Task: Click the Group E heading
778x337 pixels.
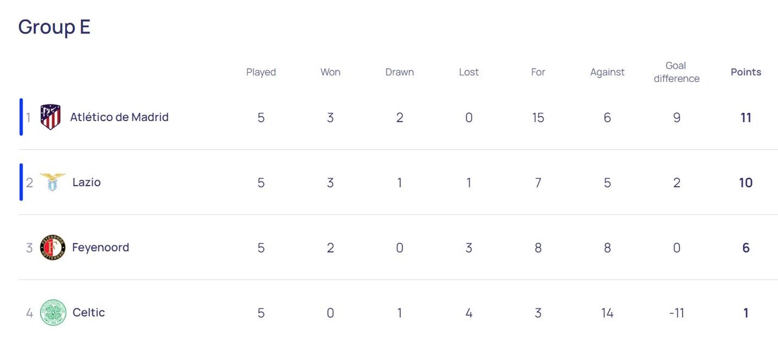Action: tap(54, 27)
